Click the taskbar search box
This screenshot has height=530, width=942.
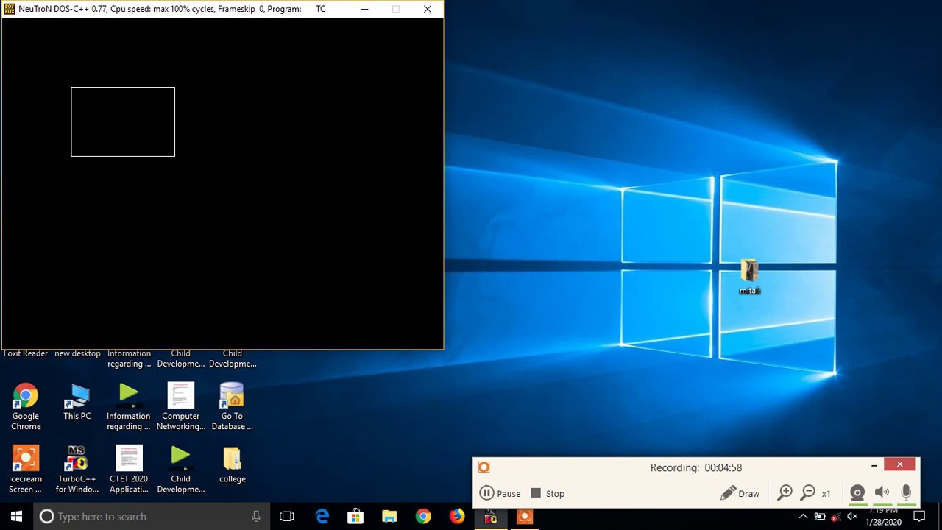coord(152,517)
